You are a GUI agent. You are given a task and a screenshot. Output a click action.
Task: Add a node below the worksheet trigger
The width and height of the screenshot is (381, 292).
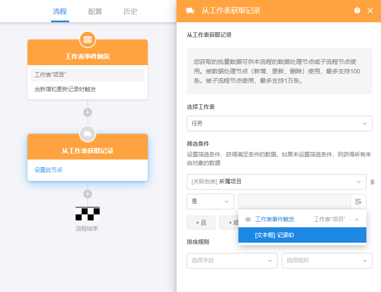click(88, 112)
